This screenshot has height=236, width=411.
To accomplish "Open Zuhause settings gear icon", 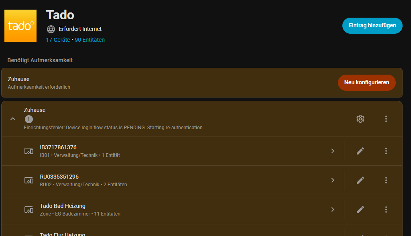I will (x=360, y=119).
